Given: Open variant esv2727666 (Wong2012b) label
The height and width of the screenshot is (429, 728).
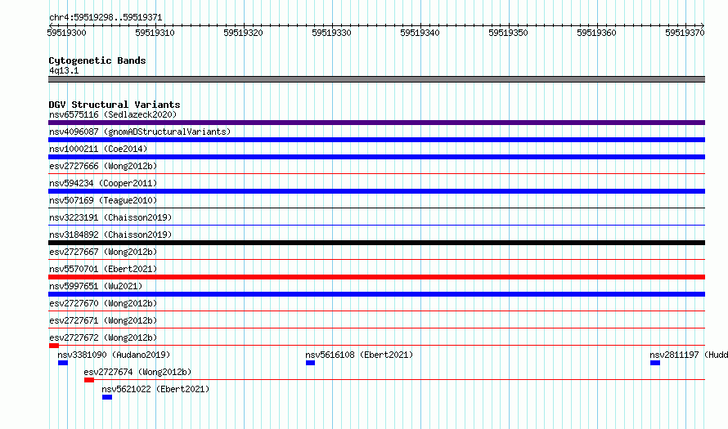Looking at the screenshot, I should pos(103,166).
